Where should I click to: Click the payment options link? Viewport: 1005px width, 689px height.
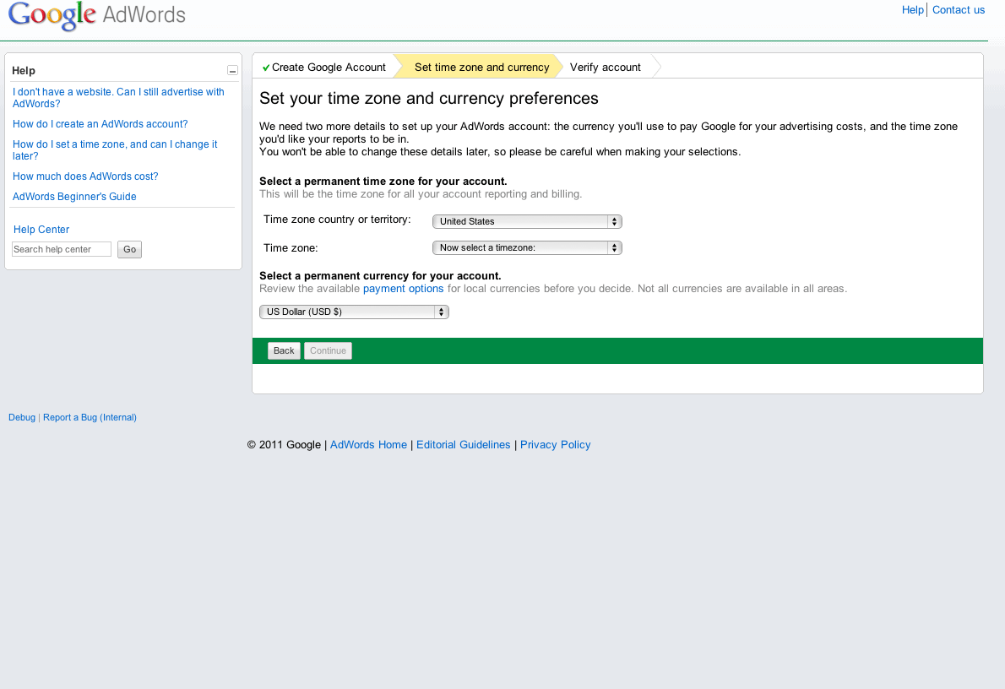pos(403,289)
